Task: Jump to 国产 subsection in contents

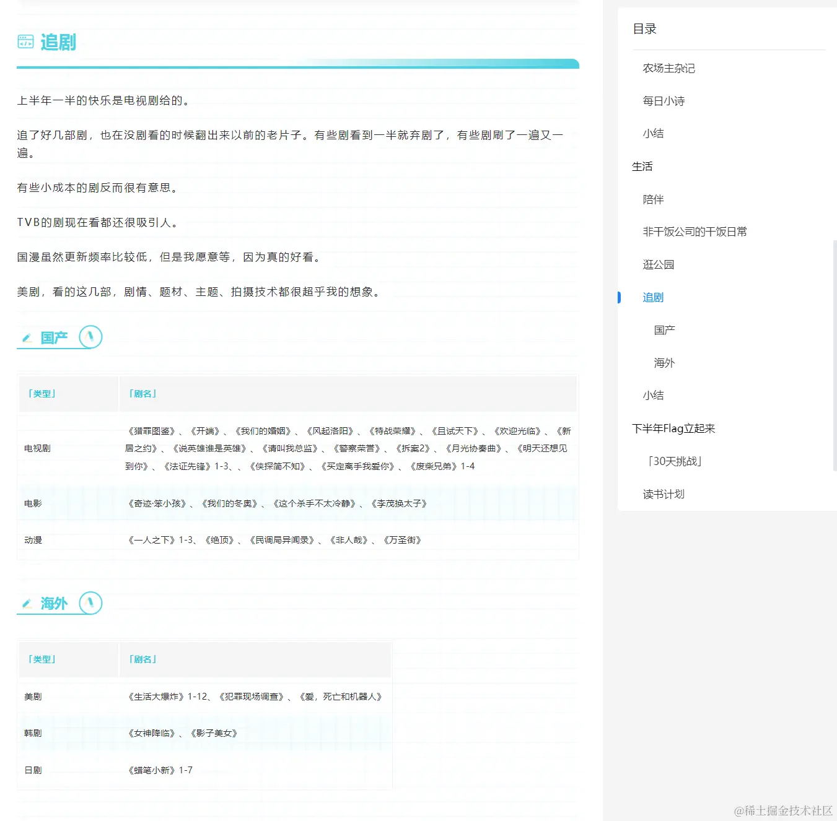Action: [x=664, y=330]
